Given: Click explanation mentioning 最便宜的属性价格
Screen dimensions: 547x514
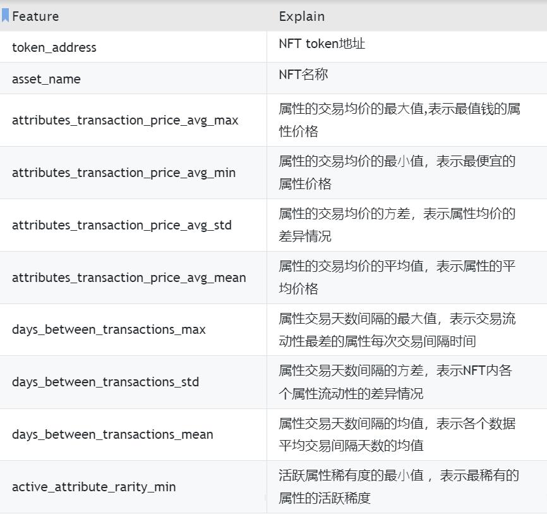Looking at the screenshot, I should 397,173.
